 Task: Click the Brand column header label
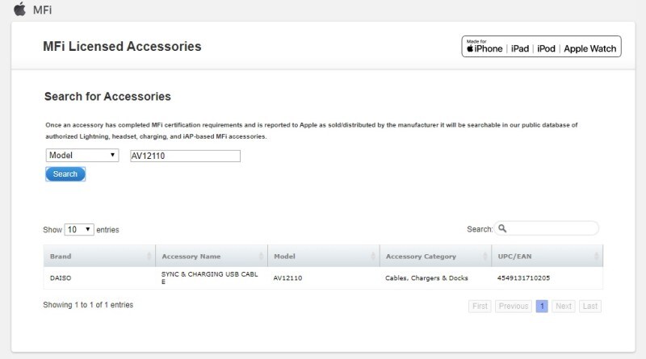61,257
